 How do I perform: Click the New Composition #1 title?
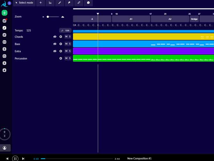[139, 158]
